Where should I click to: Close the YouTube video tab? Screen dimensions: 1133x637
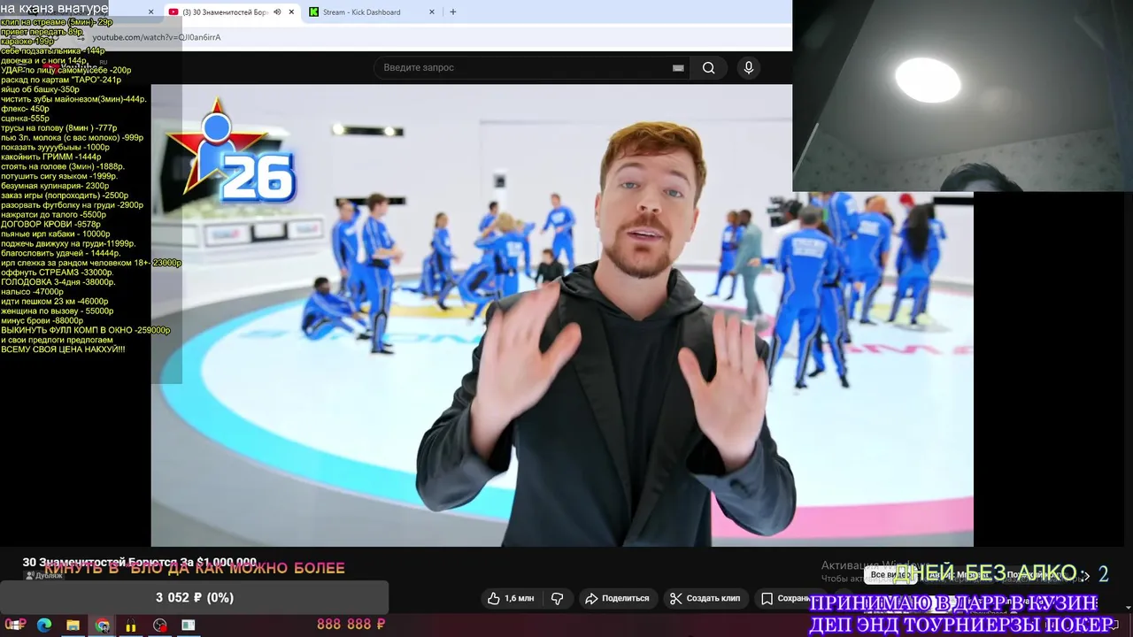click(291, 12)
